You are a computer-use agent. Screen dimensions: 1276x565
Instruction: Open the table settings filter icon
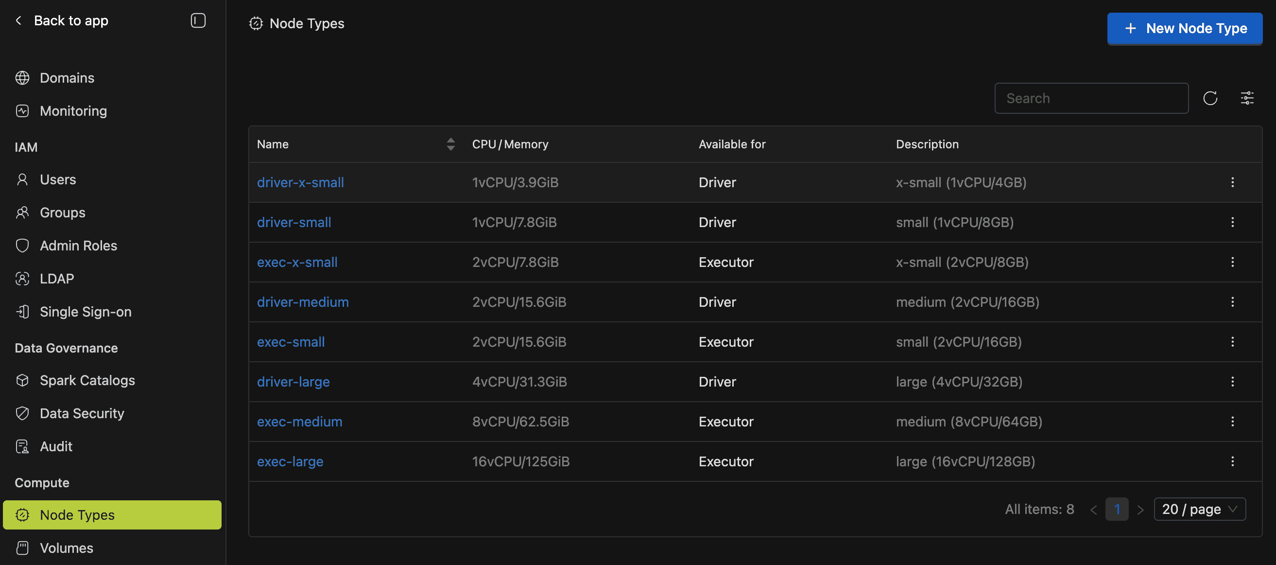1247,98
